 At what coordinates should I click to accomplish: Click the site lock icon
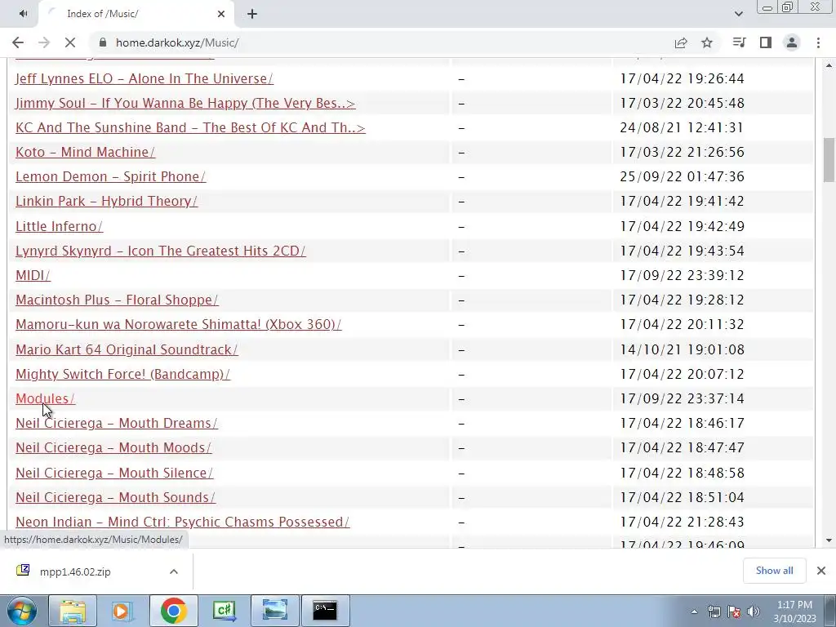click(104, 42)
